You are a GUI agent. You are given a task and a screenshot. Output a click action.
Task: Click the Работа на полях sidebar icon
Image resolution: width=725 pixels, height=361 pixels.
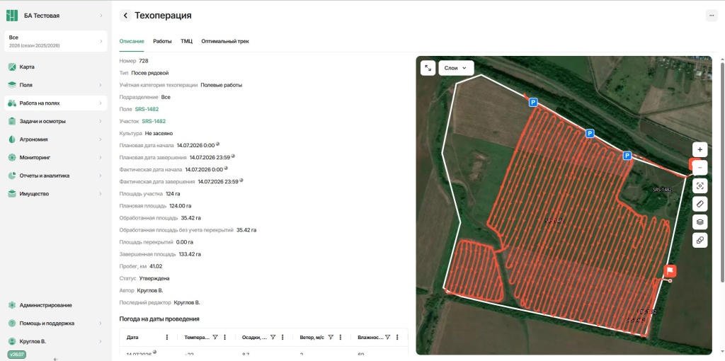12,103
